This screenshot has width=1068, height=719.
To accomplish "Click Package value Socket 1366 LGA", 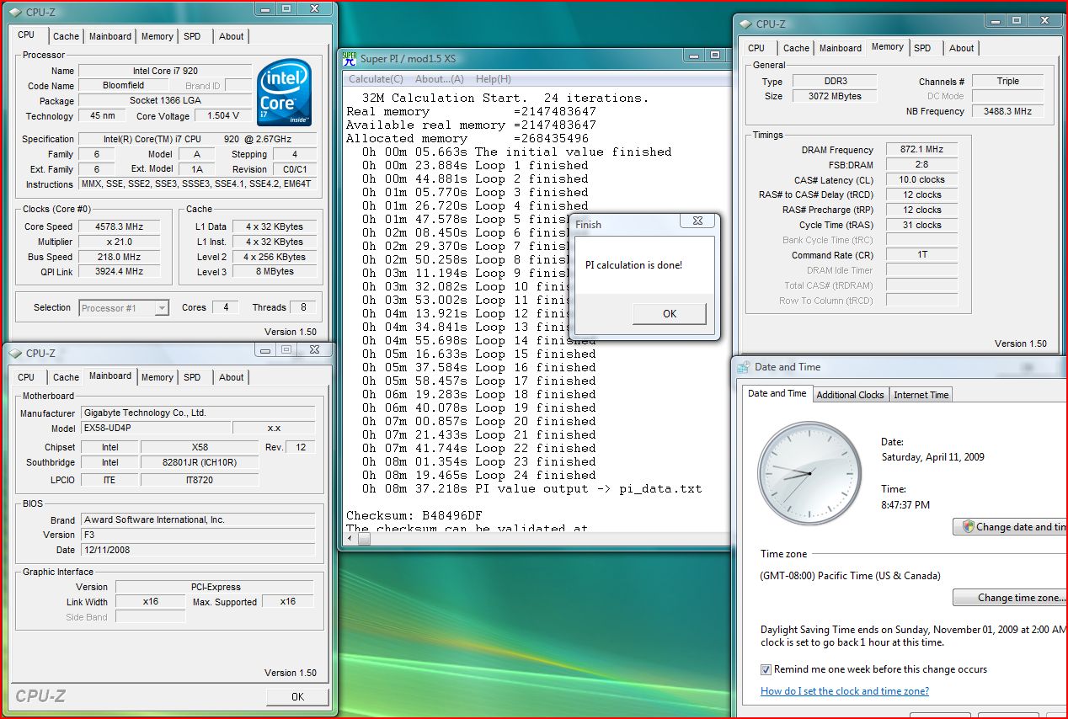I will point(165,101).
